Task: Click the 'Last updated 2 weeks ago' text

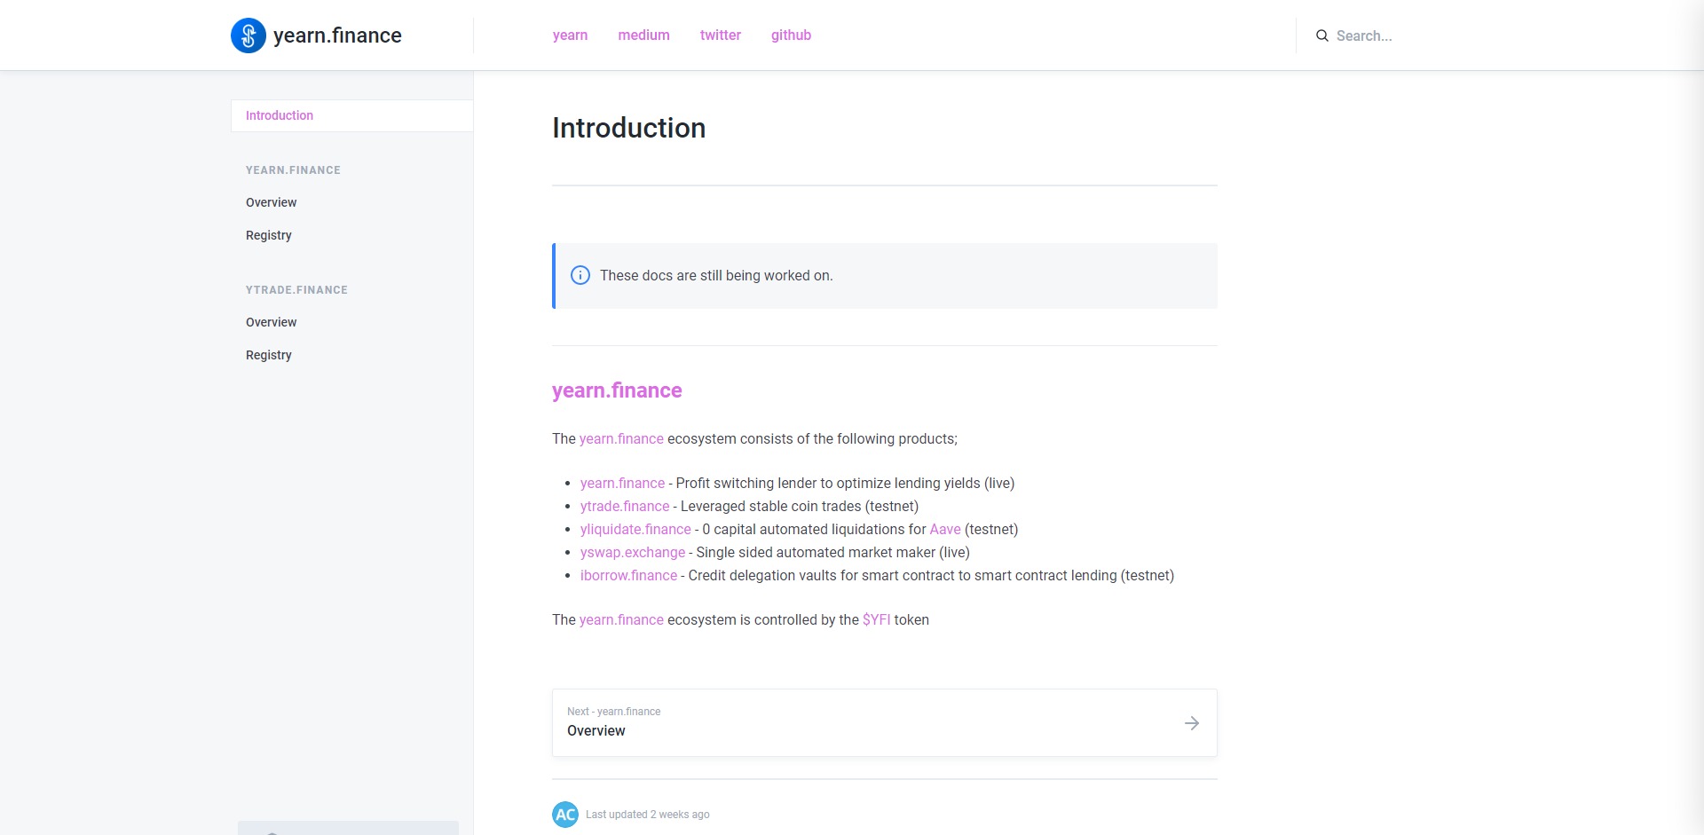Action: click(648, 815)
